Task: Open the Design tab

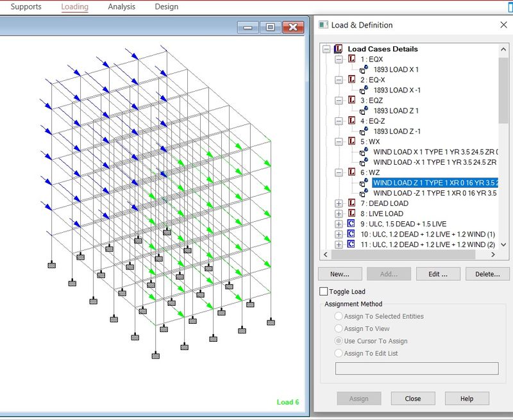Action: [166, 7]
